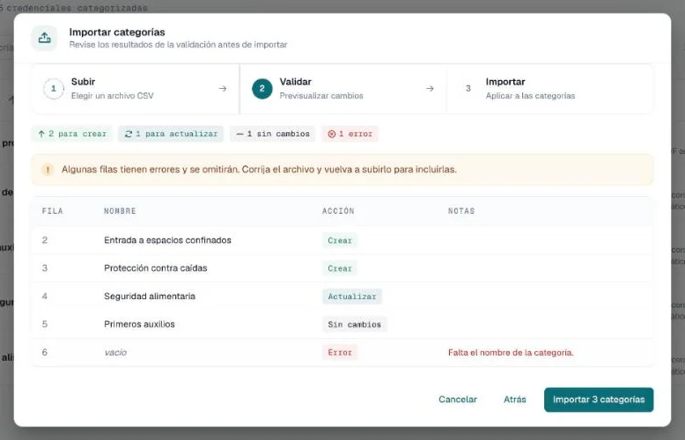Click the refresh icon in 'para actualizar' badge

coord(129,134)
